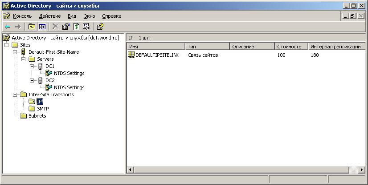Open the Вид menu
The image size is (368, 185).
[x=72, y=16]
